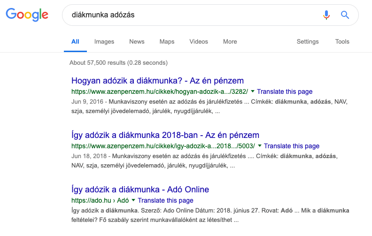Click snippet text 'Szerző: Ado Online'

(167, 210)
